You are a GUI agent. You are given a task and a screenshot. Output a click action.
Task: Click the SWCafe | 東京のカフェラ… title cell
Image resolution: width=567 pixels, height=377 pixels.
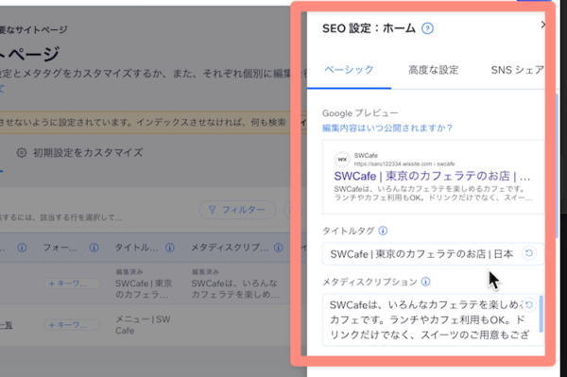[144, 289]
